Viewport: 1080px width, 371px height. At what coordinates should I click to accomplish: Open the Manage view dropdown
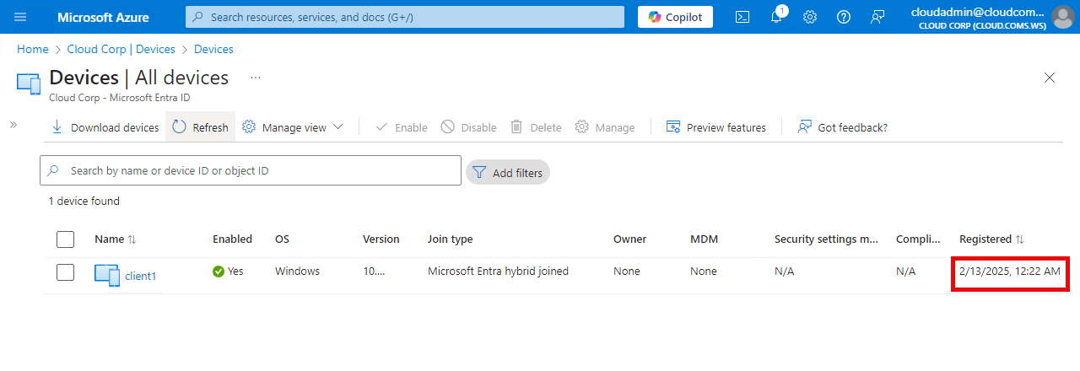[x=293, y=127]
